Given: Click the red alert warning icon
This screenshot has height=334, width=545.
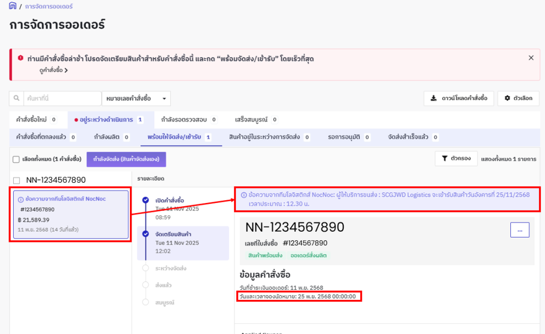Looking at the screenshot, I should click(20, 58).
